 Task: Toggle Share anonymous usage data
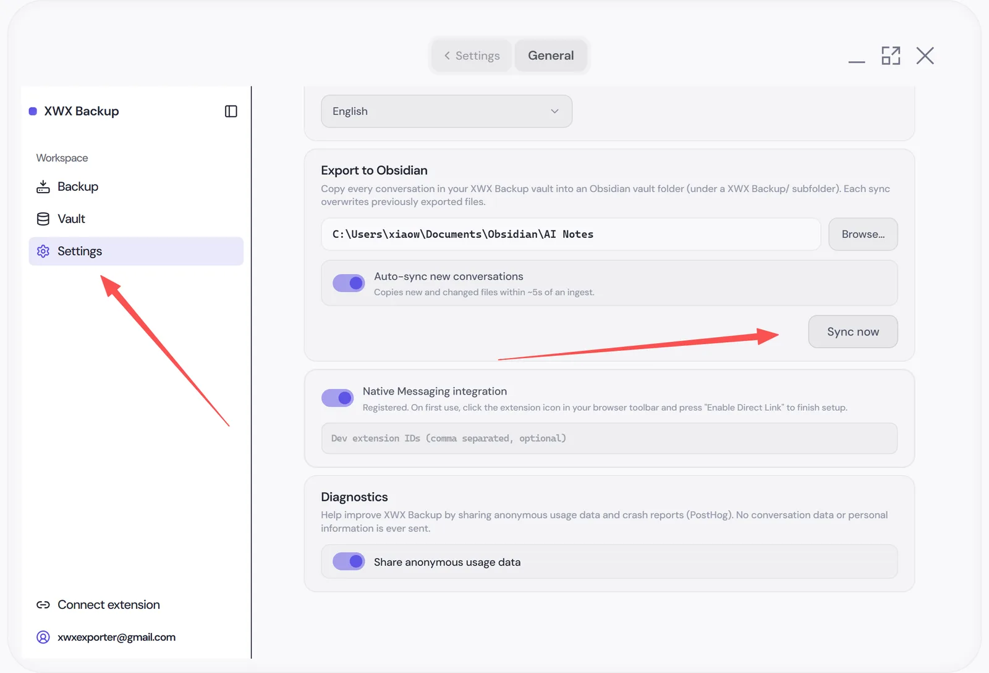coord(349,561)
